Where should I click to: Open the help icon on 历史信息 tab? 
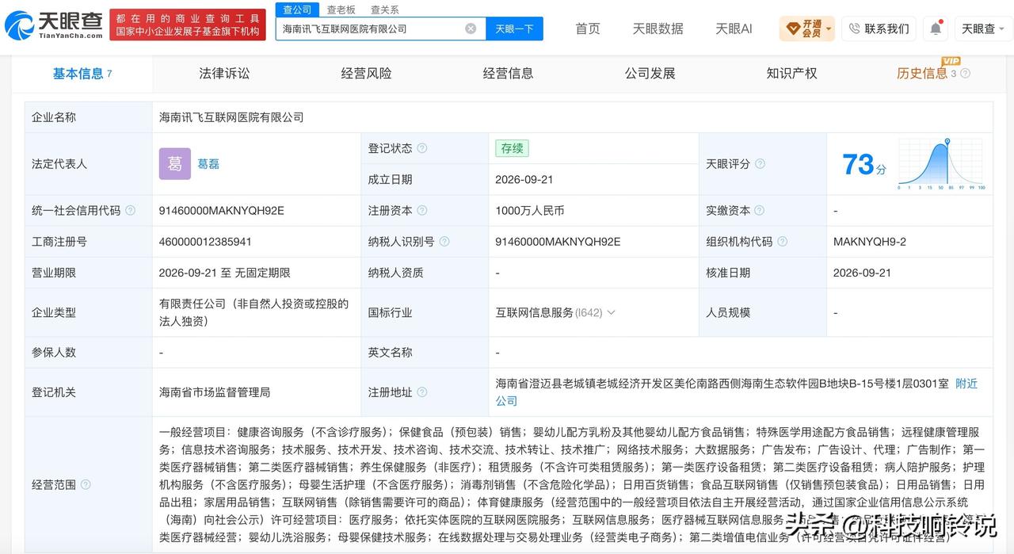[965, 74]
